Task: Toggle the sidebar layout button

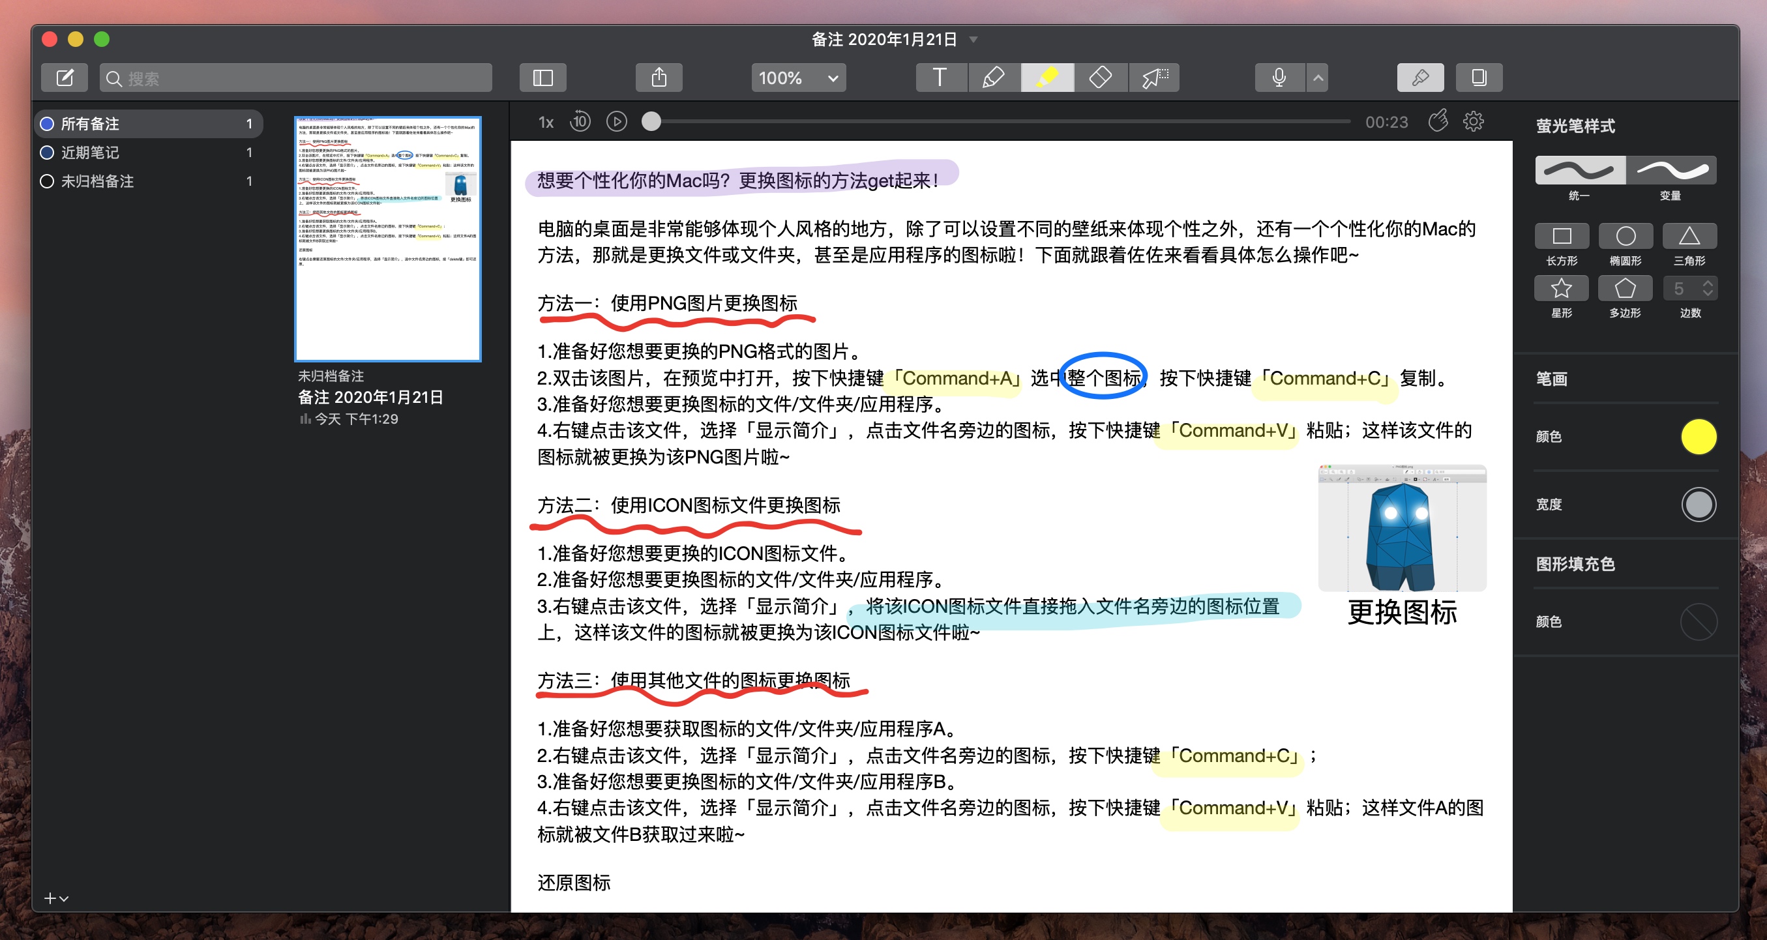Action: (x=542, y=78)
